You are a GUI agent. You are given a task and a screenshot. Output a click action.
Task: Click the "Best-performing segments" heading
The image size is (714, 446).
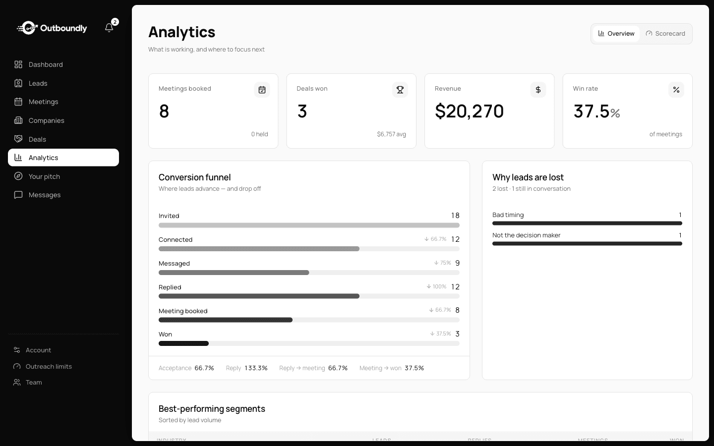212,409
